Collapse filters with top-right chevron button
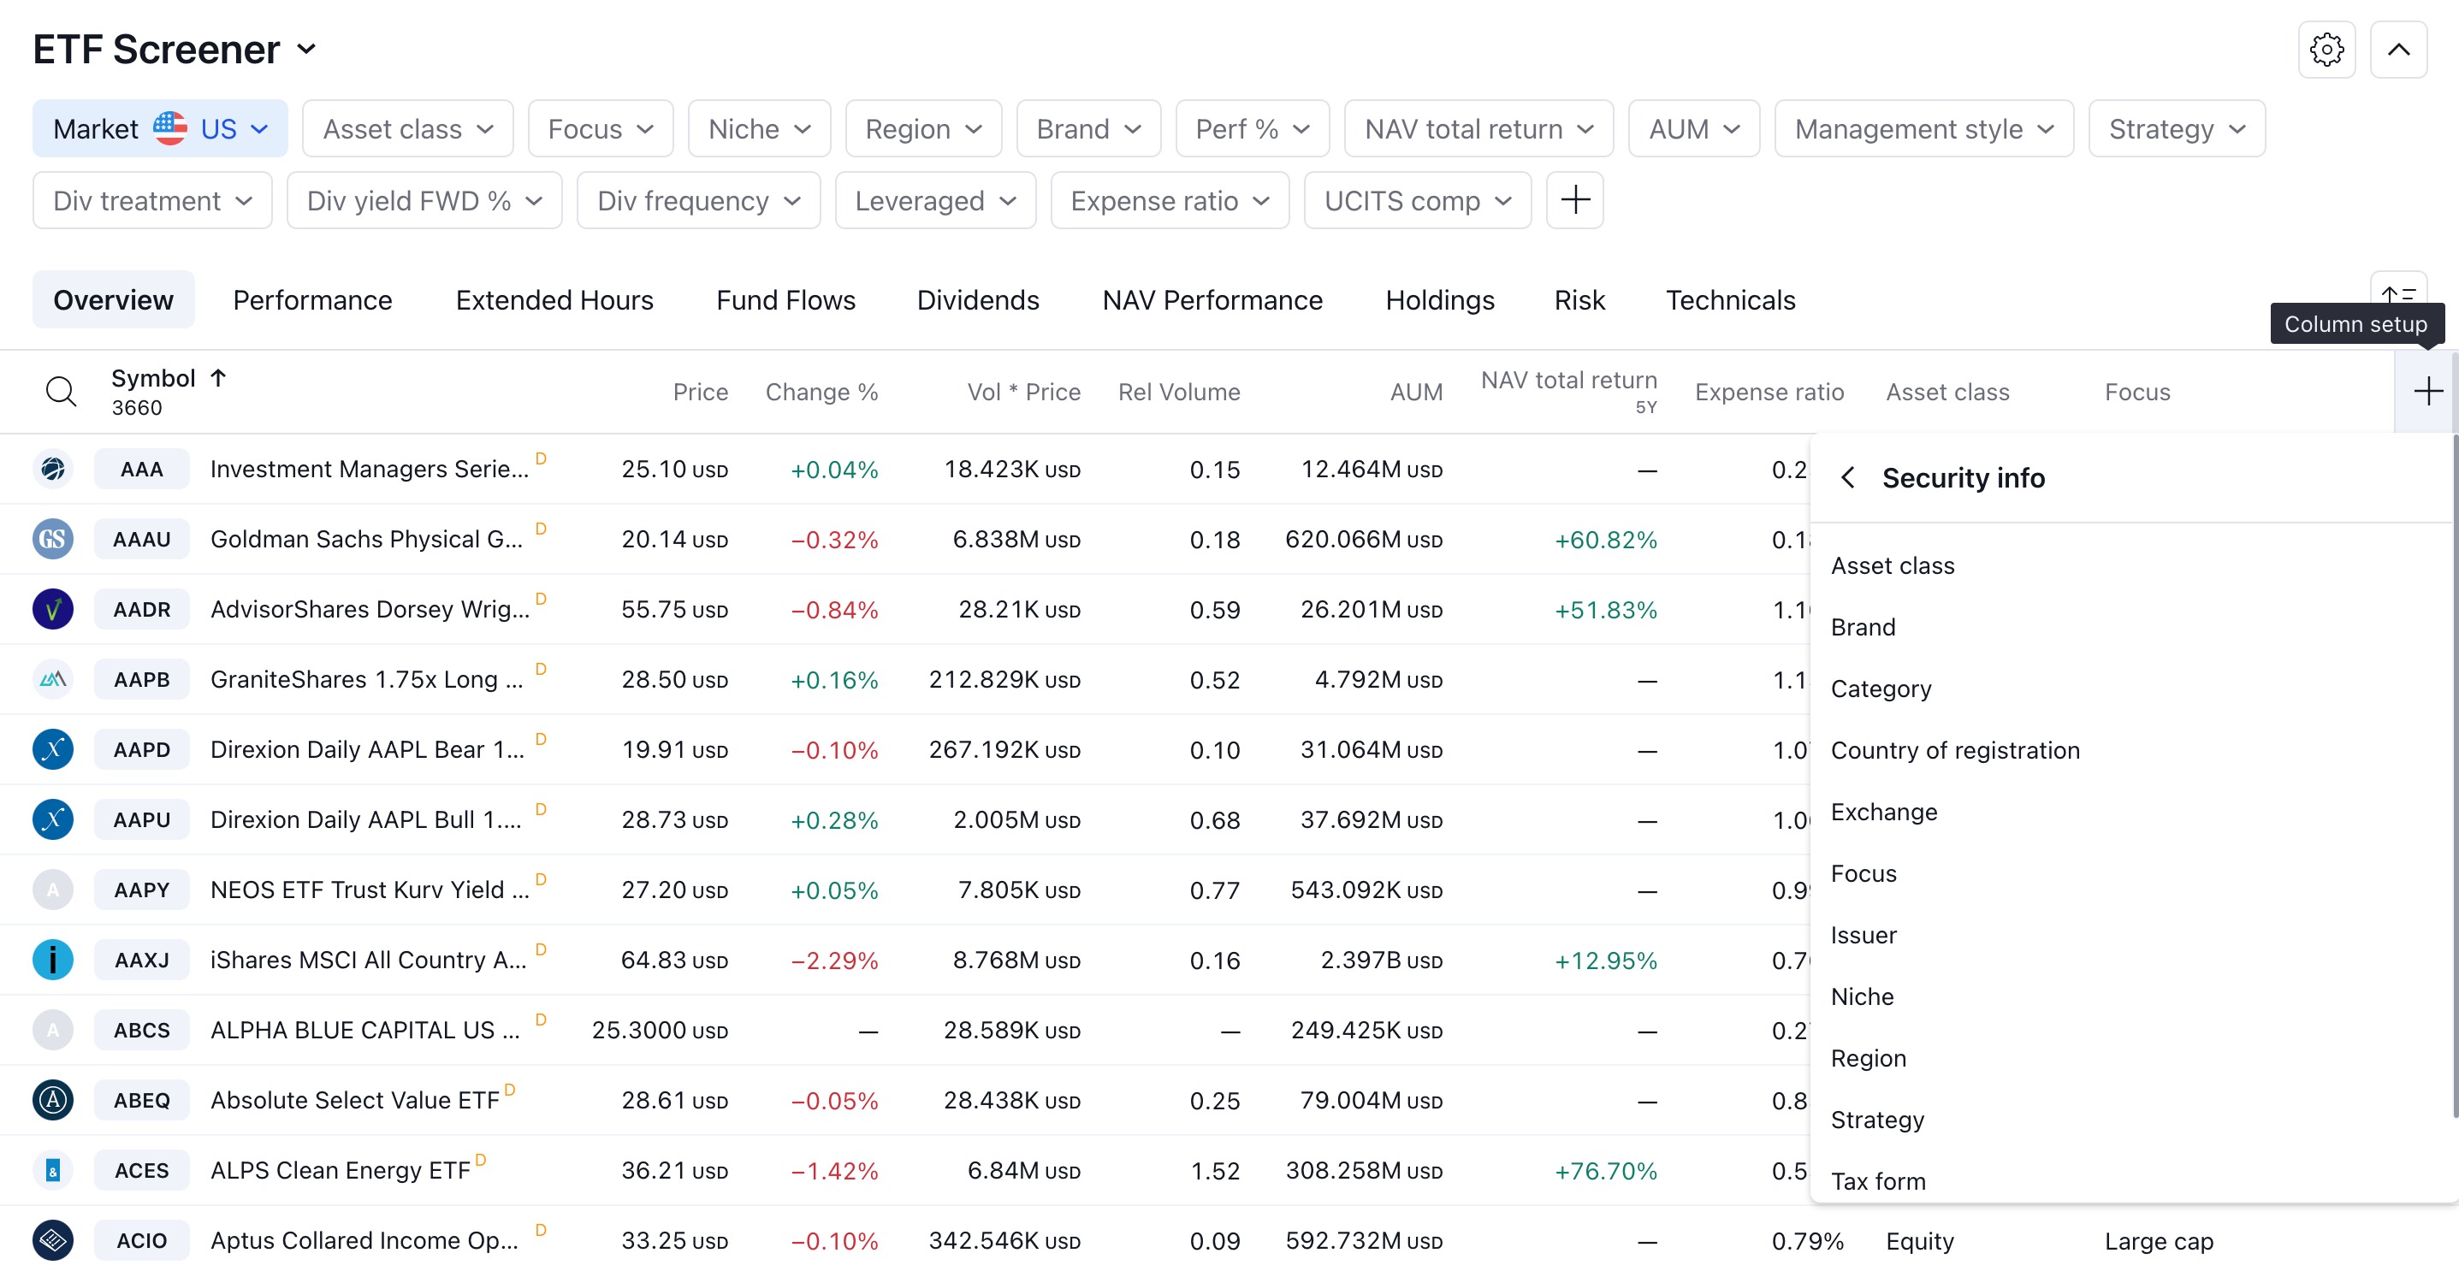 (2398, 50)
